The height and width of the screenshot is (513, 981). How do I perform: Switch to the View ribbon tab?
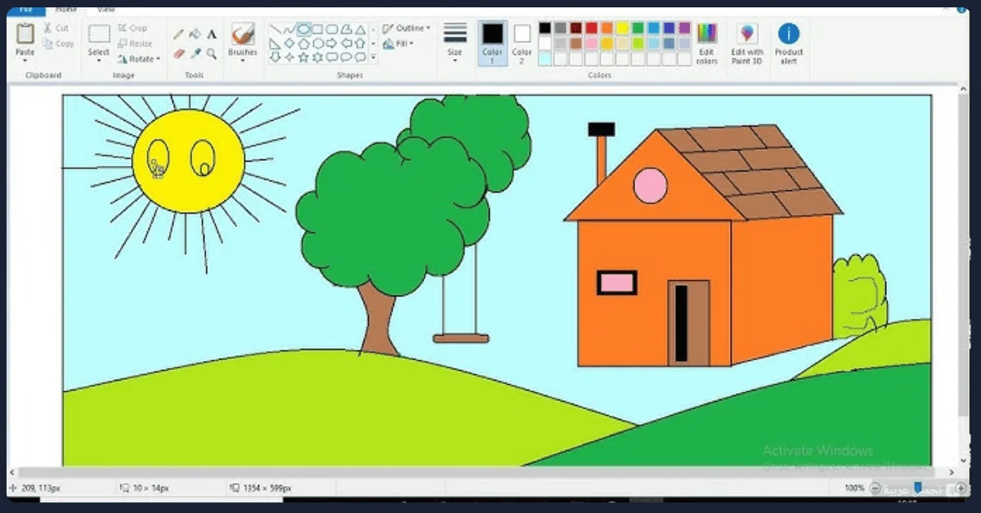[x=106, y=10]
